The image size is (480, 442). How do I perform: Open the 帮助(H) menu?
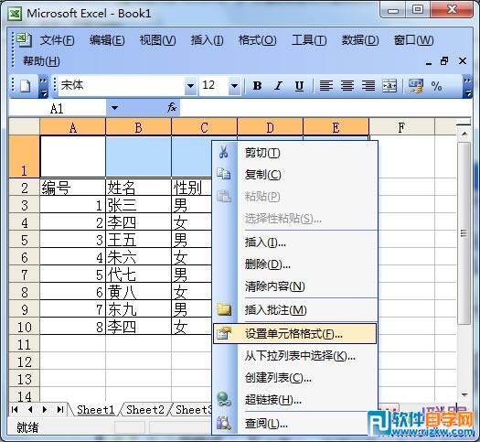[41, 61]
